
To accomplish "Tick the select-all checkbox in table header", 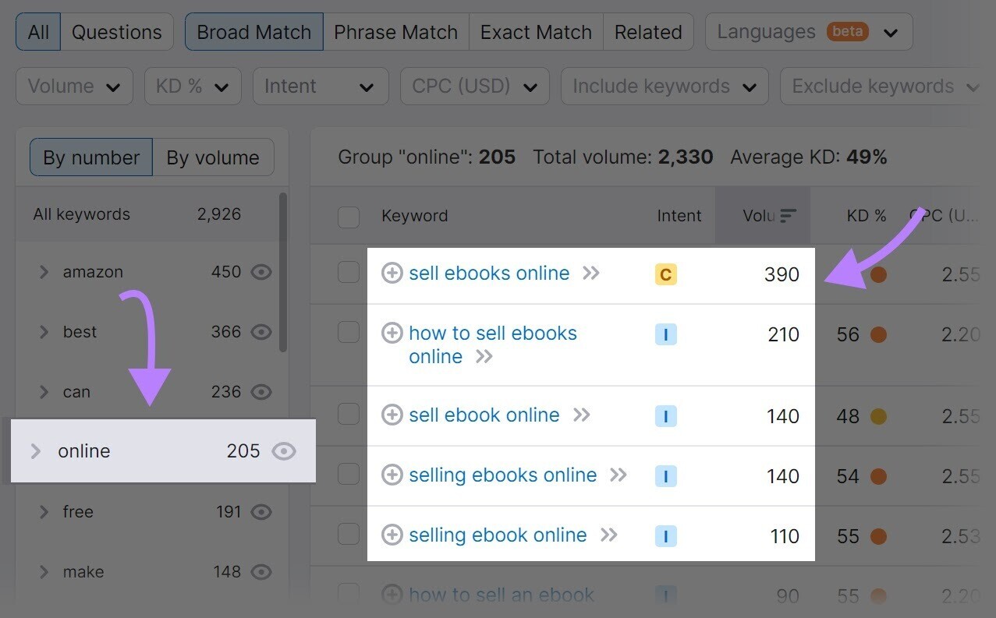I will [x=349, y=217].
